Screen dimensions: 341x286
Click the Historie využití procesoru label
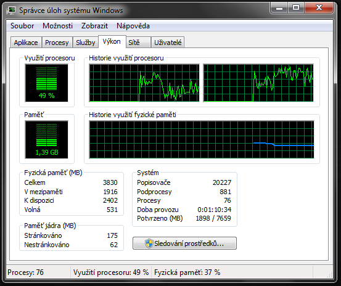[x=126, y=58]
